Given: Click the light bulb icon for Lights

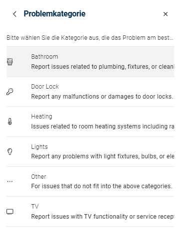Looking at the screenshot, I should 10,151.
